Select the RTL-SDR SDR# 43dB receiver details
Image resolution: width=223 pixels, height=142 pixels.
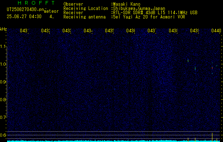click(x=155, y=13)
